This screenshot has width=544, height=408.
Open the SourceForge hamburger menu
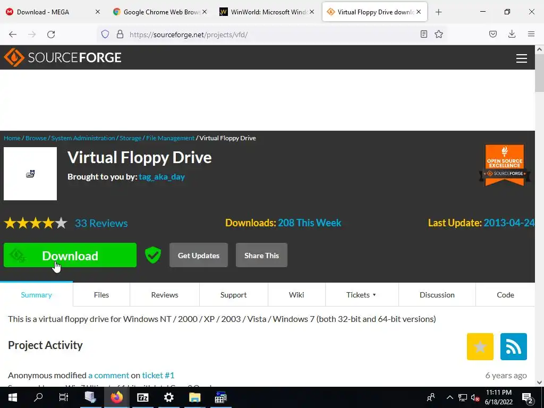pyautogui.click(x=522, y=58)
